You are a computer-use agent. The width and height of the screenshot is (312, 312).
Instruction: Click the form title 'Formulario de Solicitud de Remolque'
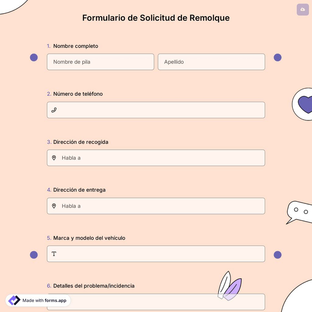pos(156,18)
